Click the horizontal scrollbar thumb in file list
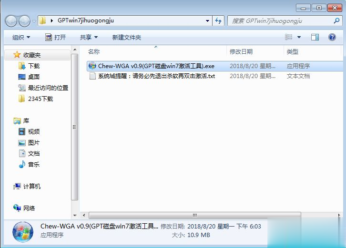The width and height of the screenshot is (346, 248). point(195,215)
